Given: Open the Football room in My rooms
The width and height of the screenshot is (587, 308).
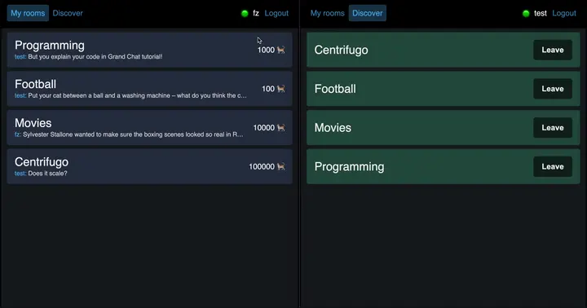Looking at the screenshot, I should [x=149, y=89].
